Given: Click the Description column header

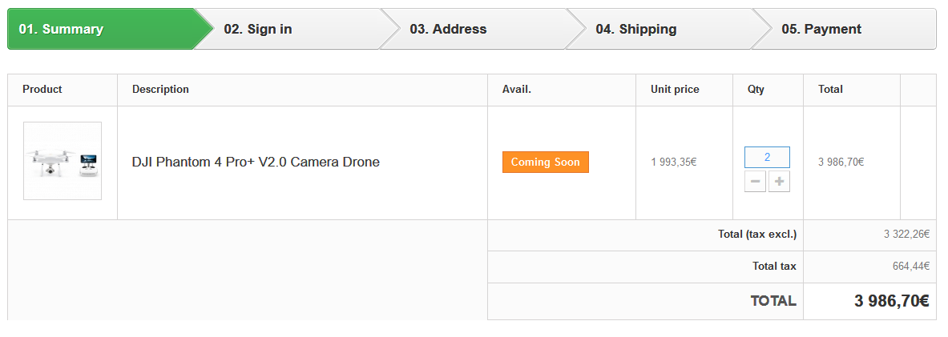Looking at the screenshot, I should [x=161, y=90].
